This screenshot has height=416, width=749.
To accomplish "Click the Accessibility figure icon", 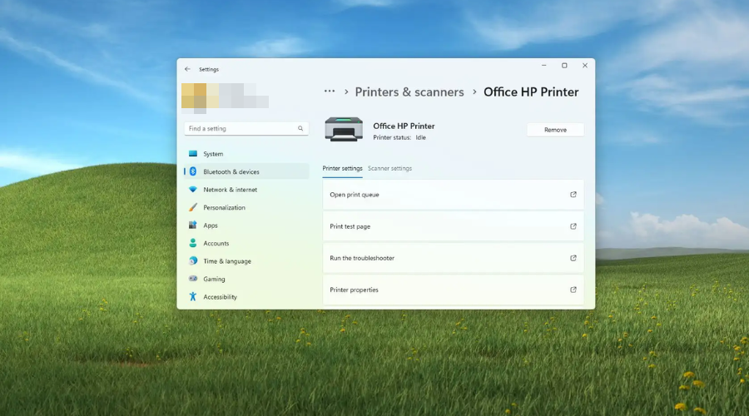I will [193, 296].
